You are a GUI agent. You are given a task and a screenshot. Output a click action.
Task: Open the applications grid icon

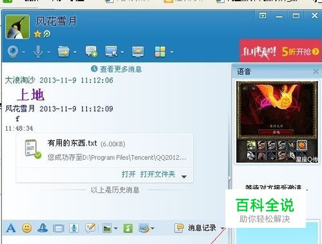(x=160, y=52)
